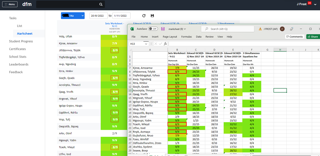This screenshot has height=156, width=320.
Task: Expand the Name Box dropdown arrow
Action: tap(146, 44)
